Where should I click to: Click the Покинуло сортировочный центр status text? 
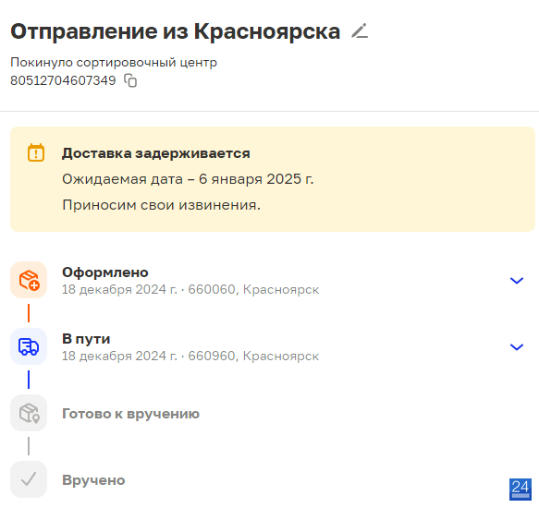coord(114,63)
